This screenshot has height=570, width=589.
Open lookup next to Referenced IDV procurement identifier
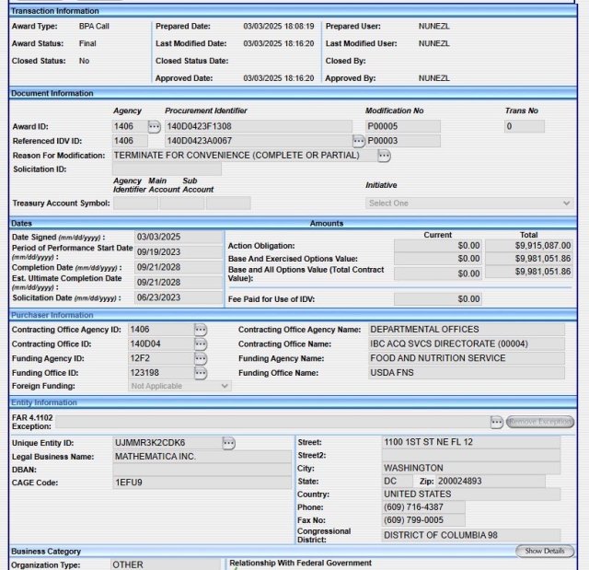359,141
